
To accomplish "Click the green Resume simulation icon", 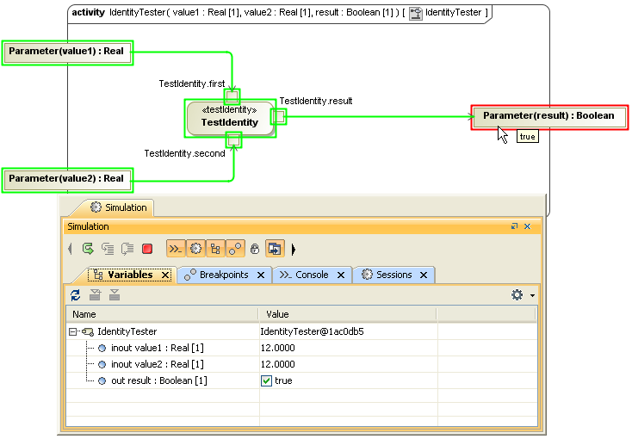I will pyautogui.click(x=88, y=249).
